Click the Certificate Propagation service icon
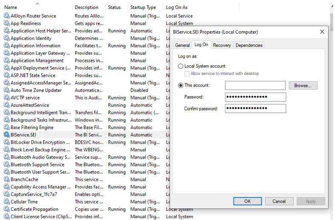This screenshot has width=334, height=220. [6, 209]
